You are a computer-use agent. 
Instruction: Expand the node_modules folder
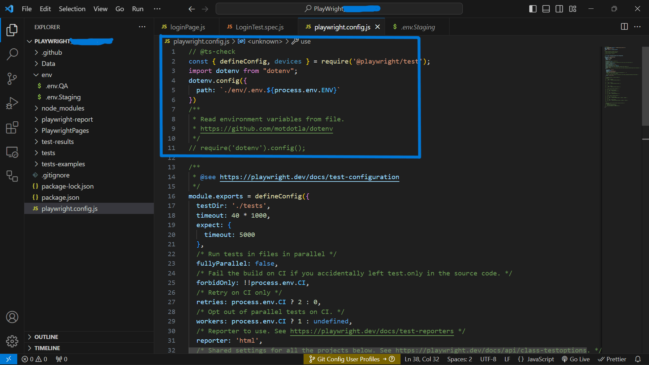[89, 108]
